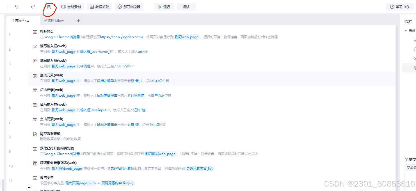416x191 pixels.
Task: Click the admin input value in step 2
Action: (143, 51)
